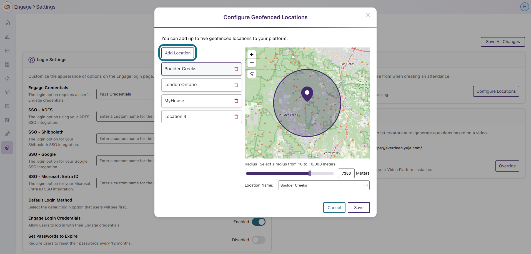Select the reports document icon in the sidebar

[x=7, y=64]
